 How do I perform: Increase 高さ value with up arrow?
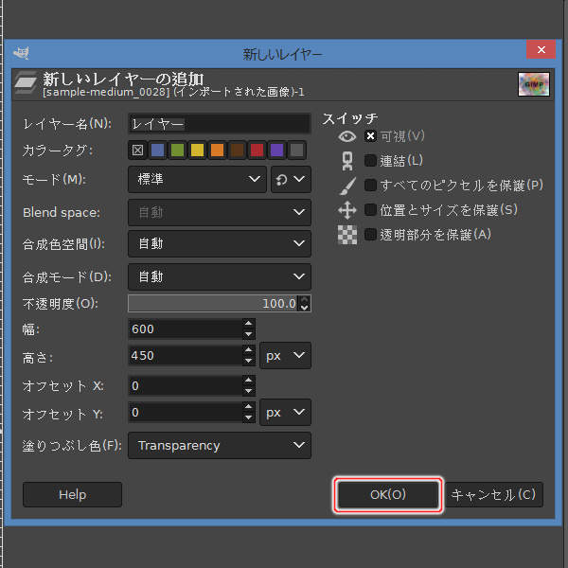pos(248,350)
